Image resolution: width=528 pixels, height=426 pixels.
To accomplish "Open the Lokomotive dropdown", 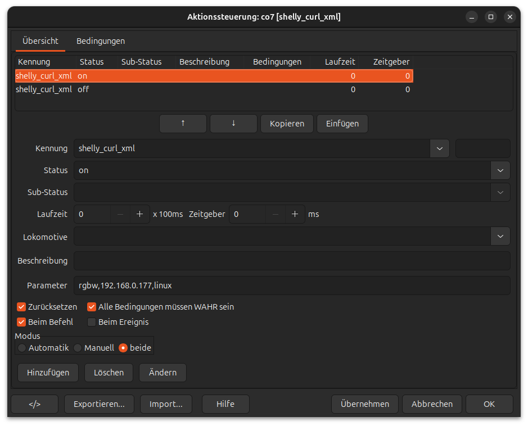I will tap(500, 237).
